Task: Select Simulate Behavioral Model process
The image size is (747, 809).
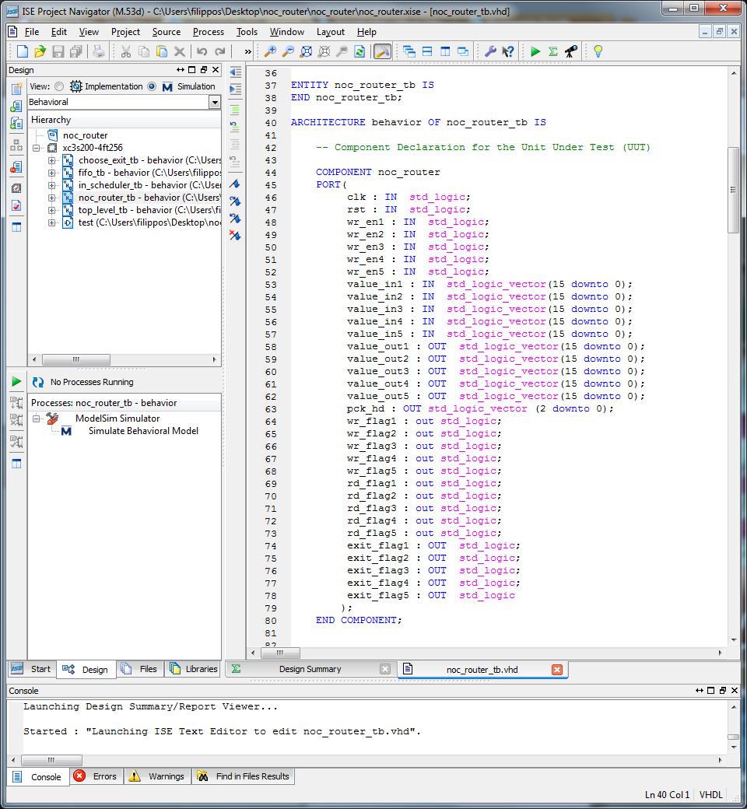Action: pos(143,431)
